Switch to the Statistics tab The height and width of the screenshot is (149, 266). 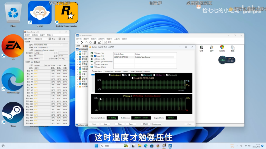coord(147,71)
